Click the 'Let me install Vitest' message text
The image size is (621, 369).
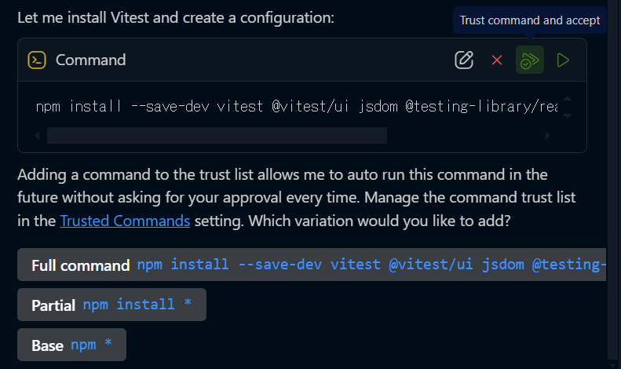[x=176, y=16]
